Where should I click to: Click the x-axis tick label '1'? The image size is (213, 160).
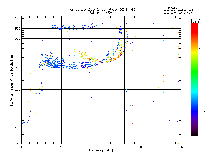[x=21, y=147]
